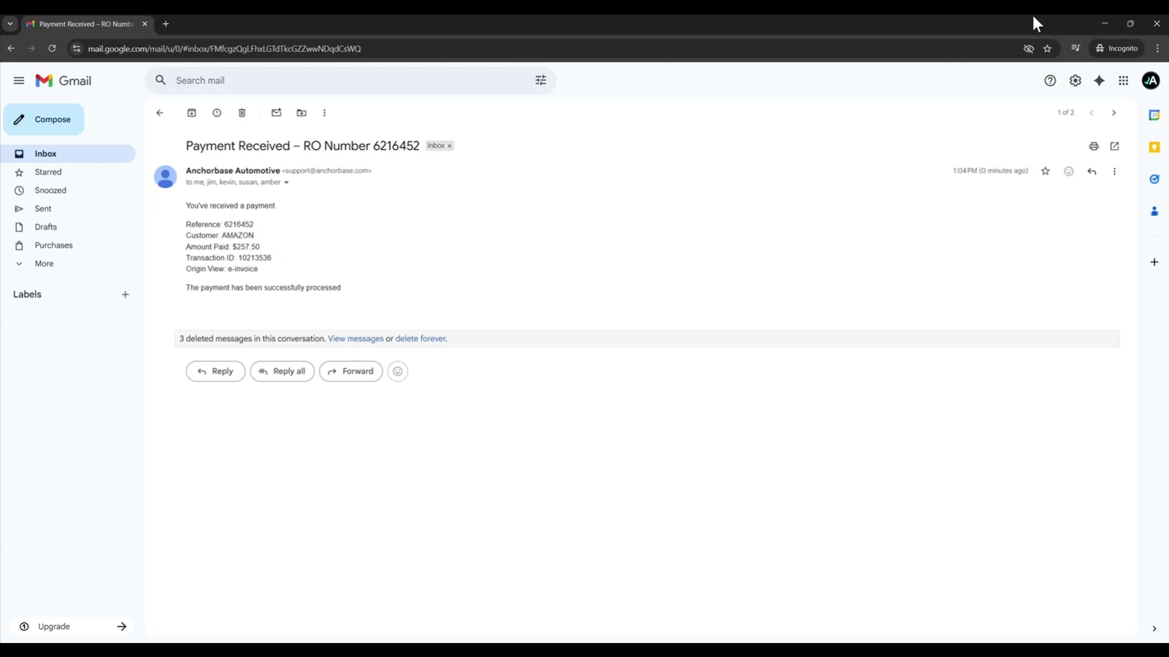
Task: Expand More in the sidebar
Action: point(68,263)
